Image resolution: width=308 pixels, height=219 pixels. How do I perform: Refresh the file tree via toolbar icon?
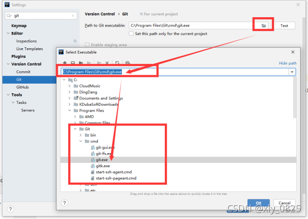(x=117, y=63)
